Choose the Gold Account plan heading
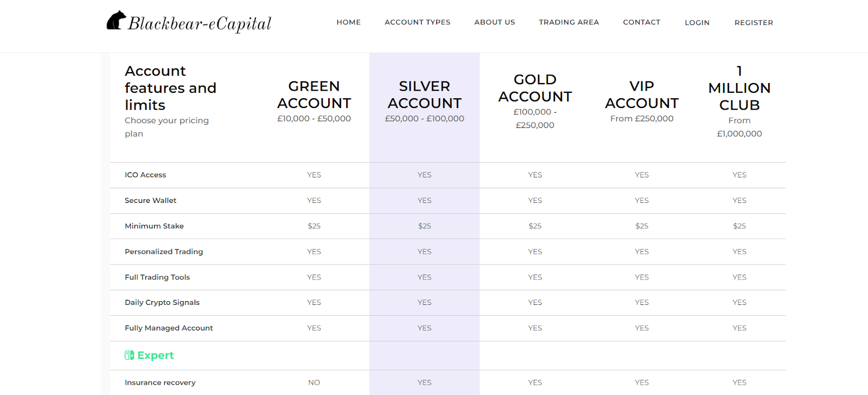The height and width of the screenshot is (395, 868). 535,88
